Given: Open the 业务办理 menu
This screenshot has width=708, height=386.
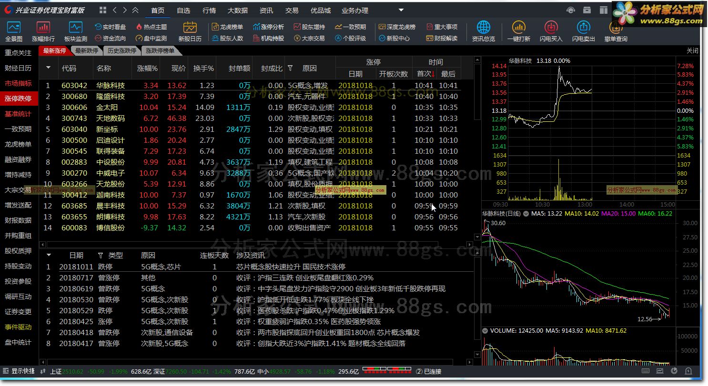Looking at the screenshot, I should pos(355,10).
